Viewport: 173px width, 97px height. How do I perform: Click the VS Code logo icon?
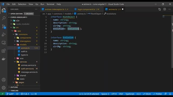3,4
